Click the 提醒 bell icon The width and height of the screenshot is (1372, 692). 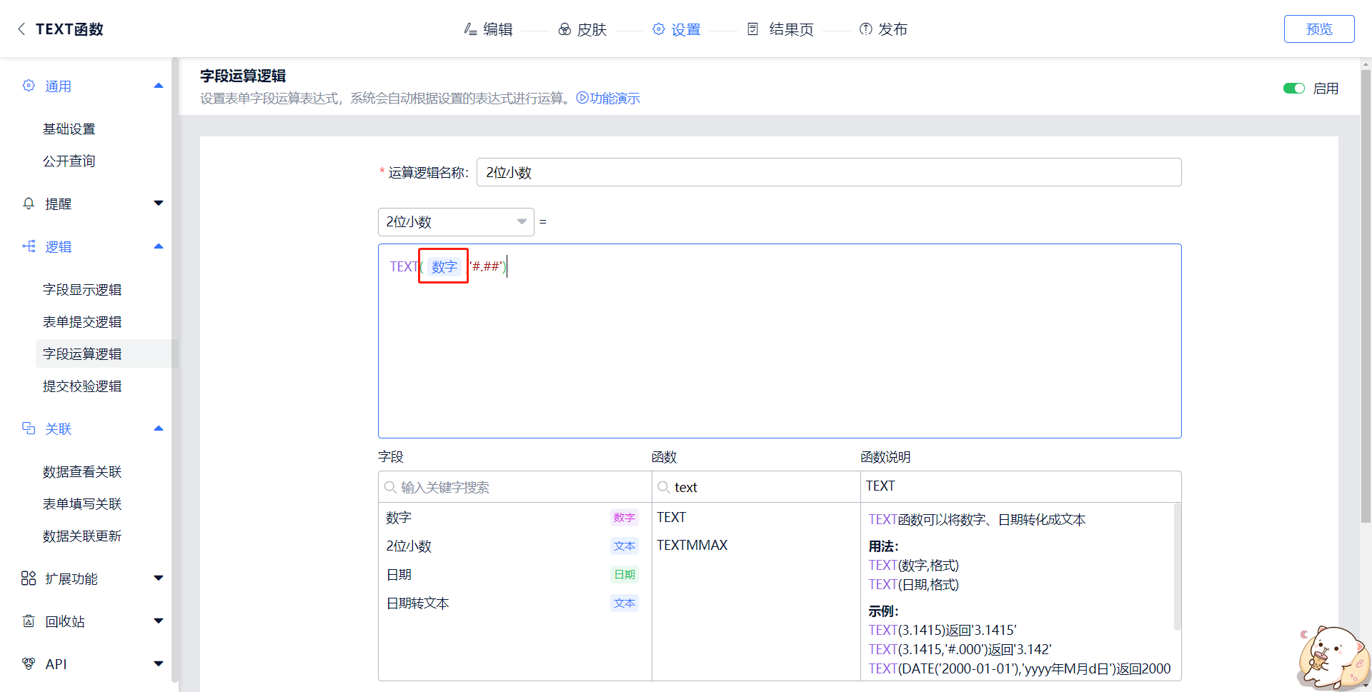coord(29,204)
